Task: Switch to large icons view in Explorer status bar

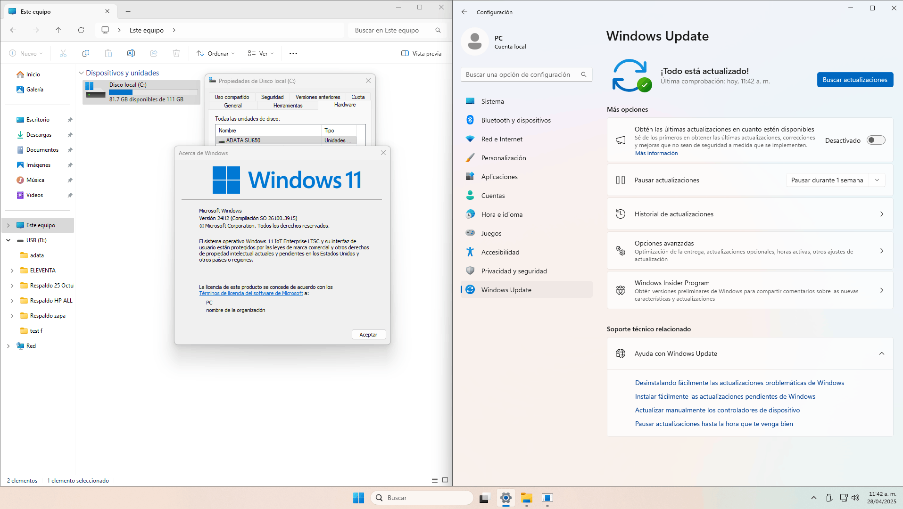Action: 445,480
